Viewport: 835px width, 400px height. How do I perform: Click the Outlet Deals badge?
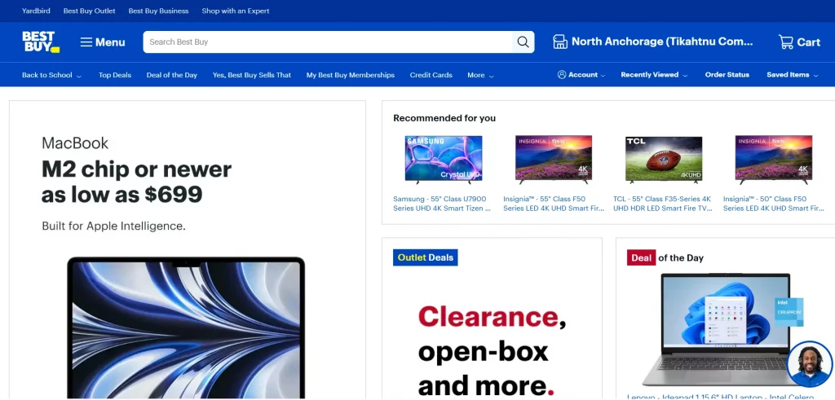tap(425, 257)
